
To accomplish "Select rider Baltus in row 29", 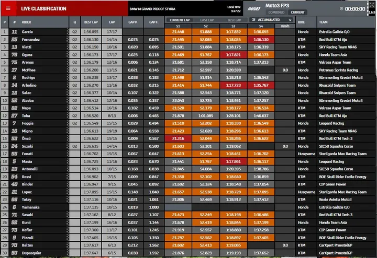I will tap(27, 245).
